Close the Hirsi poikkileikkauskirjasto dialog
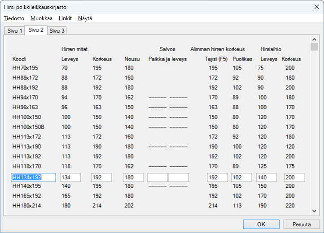 click(316, 6)
